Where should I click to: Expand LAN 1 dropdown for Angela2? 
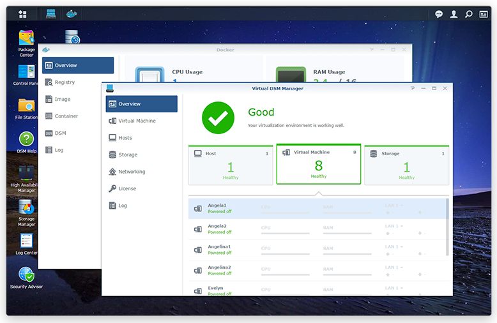click(x=394, y=226)
